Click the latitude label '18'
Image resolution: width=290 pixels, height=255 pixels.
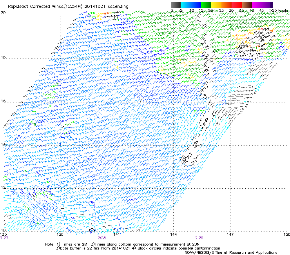(3, 57)
